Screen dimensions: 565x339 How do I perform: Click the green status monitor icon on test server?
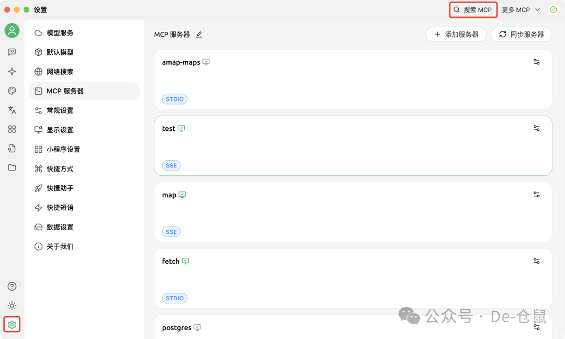181,128
